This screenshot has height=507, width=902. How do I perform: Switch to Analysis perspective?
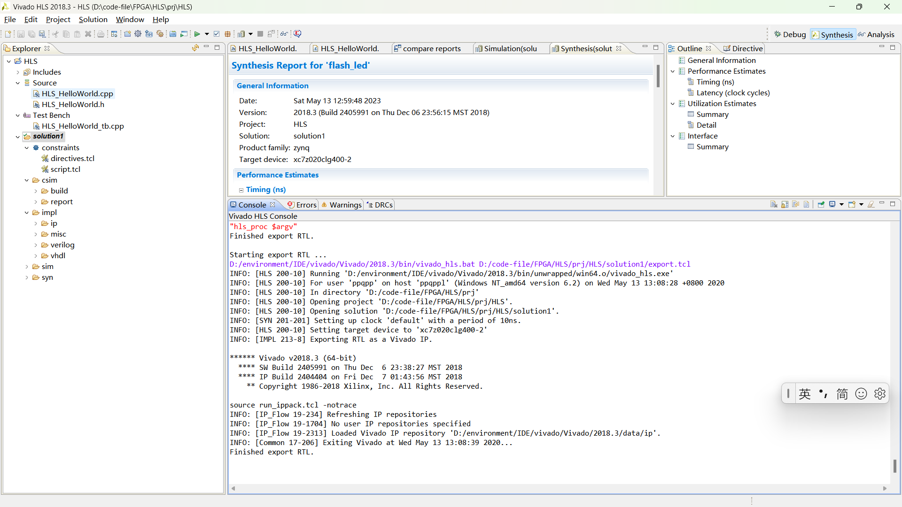[x=876, y=34]
